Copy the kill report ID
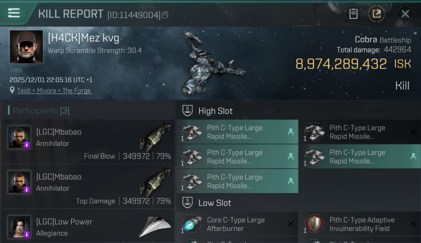Viewport: 421px width, 243px height. pyautogui.click(x=165, y=15)
